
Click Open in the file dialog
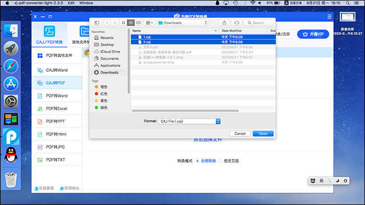[x=263, y=134]
